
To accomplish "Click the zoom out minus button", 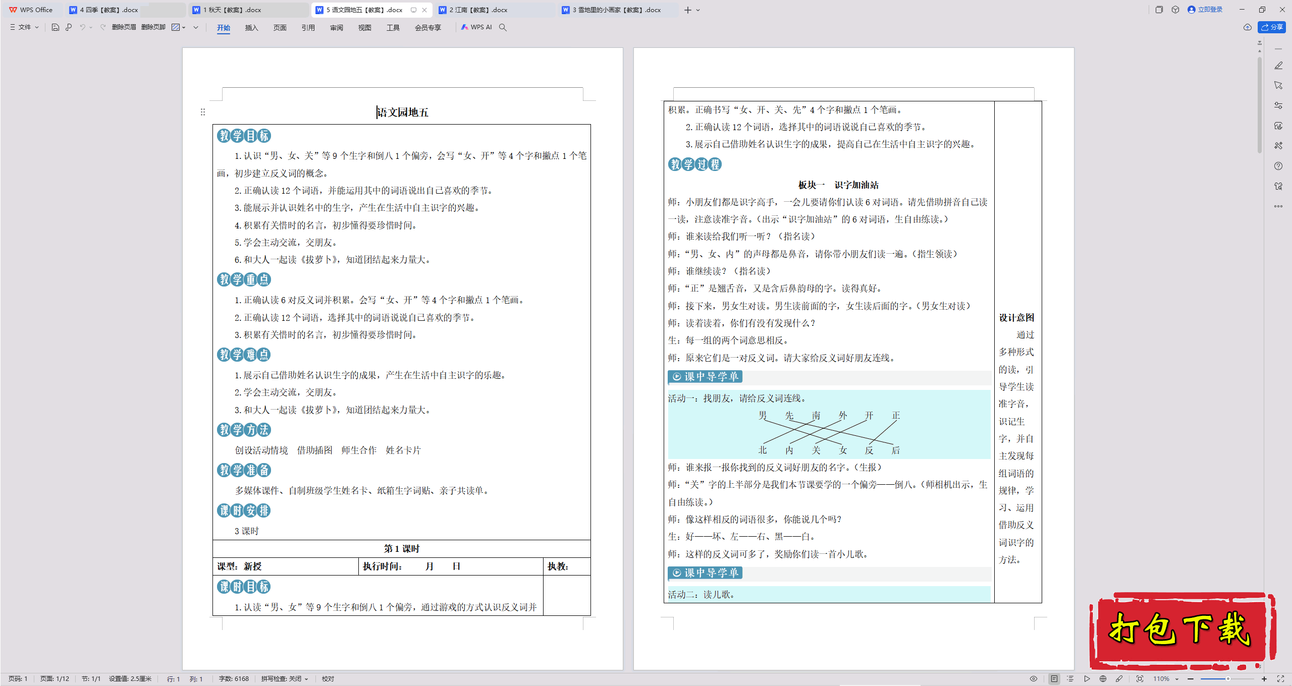I will tap(1191, 679).
